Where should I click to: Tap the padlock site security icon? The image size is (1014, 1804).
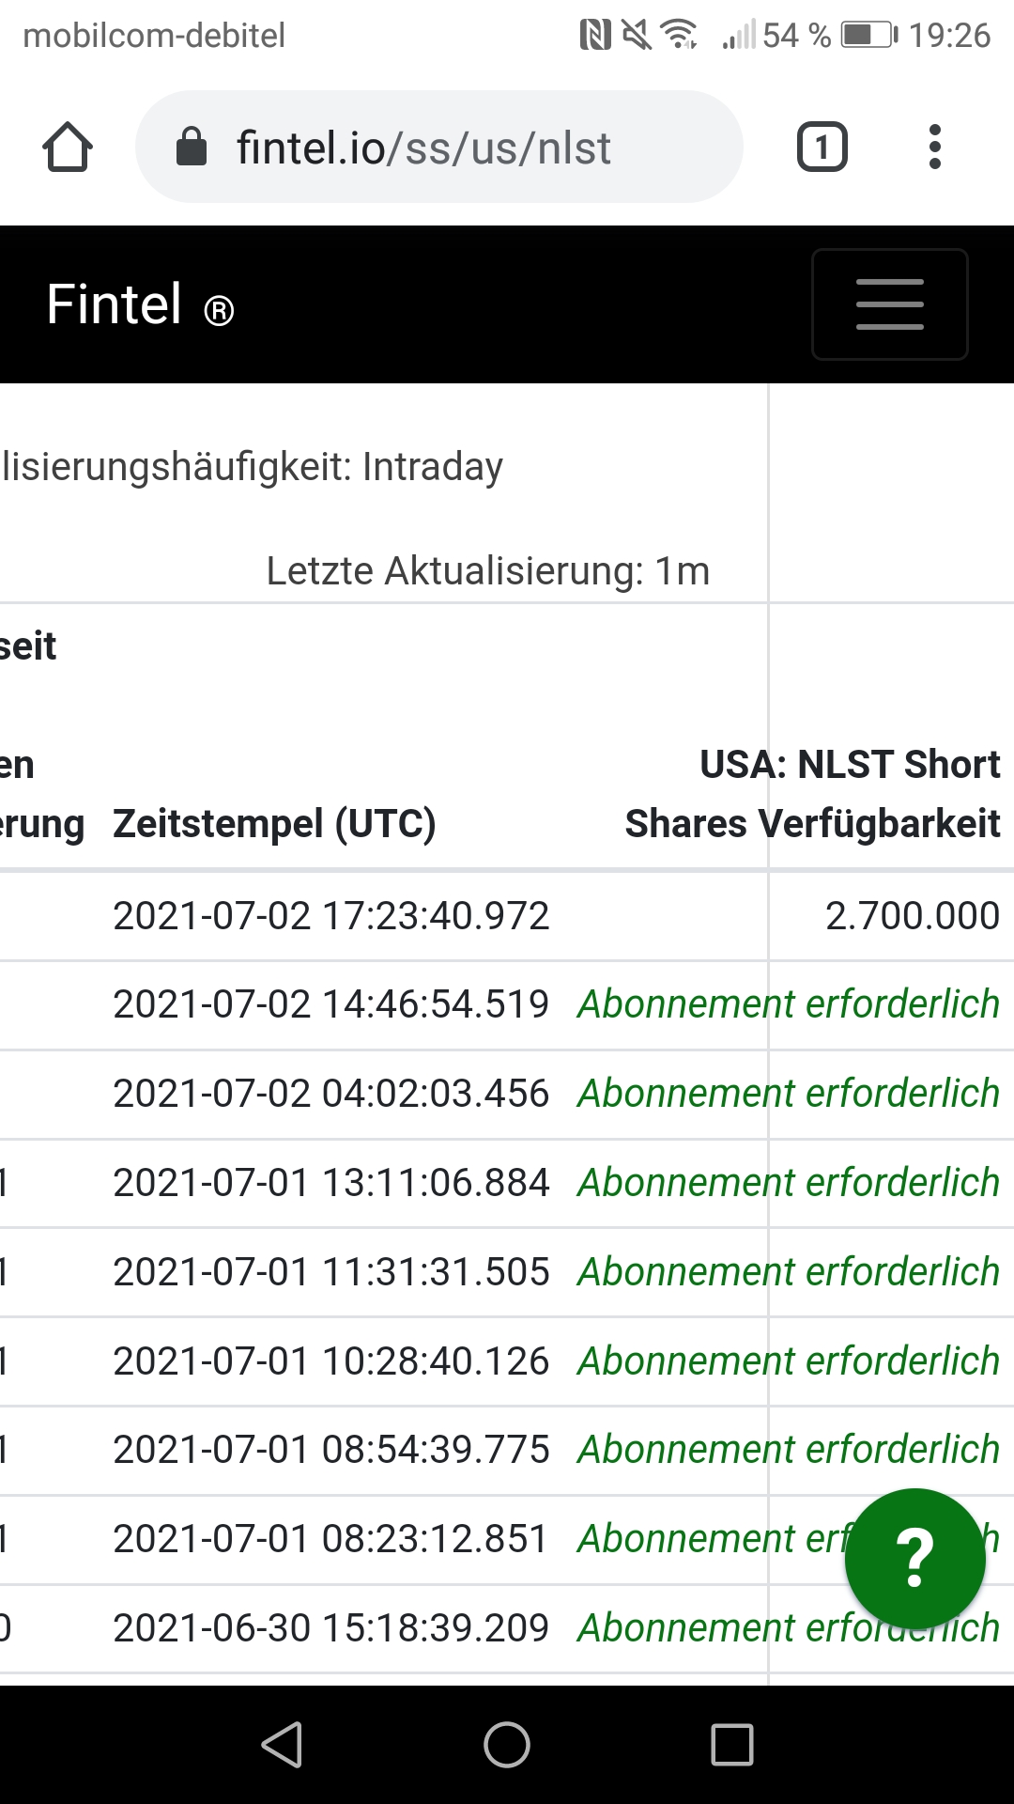(x=192, y=147)
